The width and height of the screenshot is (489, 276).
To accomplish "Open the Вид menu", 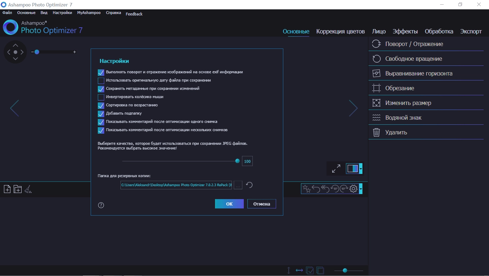I will tap(44, 13).
